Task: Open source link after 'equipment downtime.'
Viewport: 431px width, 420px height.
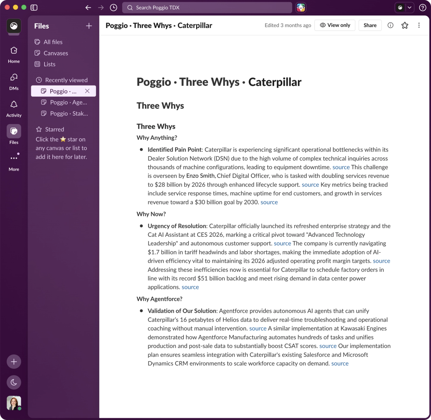Action: (341, 167)
